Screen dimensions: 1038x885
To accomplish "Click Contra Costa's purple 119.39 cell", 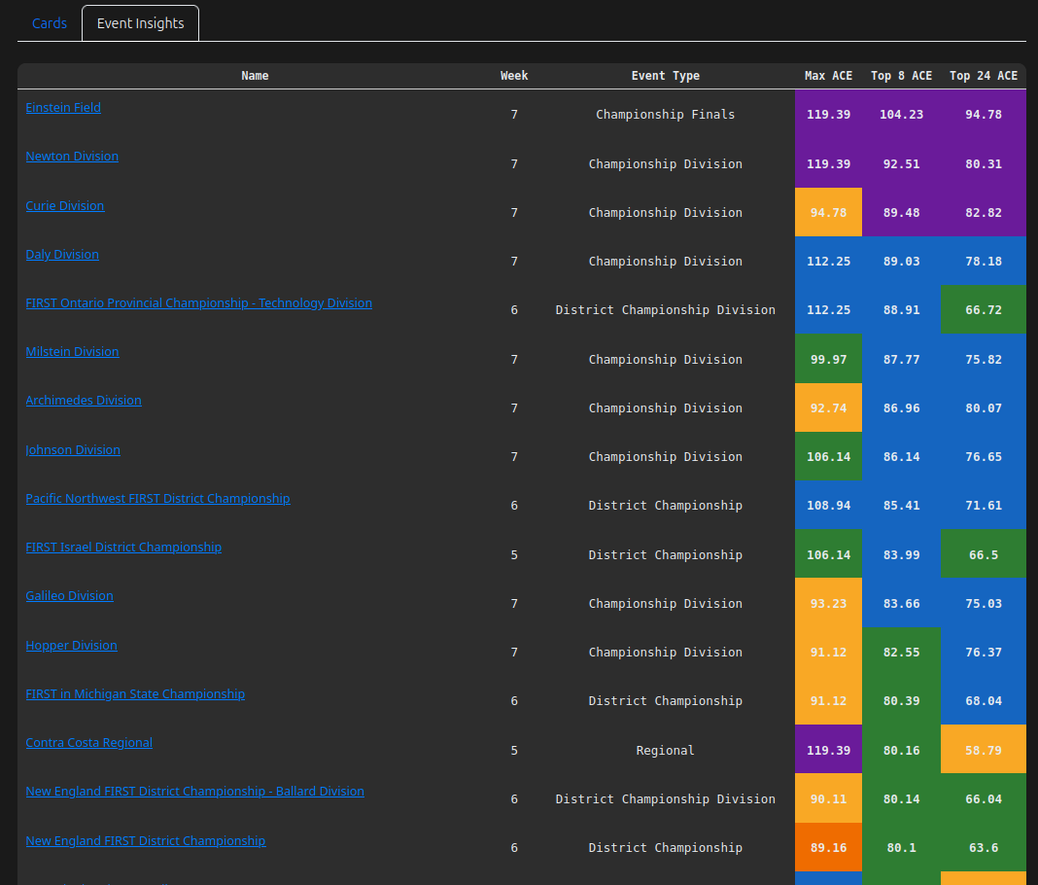I will pyautogui.click(x=828, y=750).
